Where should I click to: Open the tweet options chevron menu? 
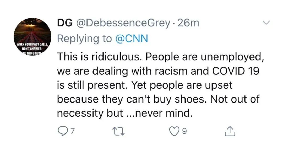pos(266,23)
